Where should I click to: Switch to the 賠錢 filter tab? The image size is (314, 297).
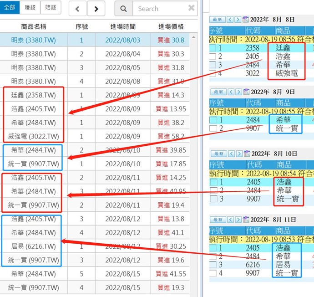pos(51,8)
